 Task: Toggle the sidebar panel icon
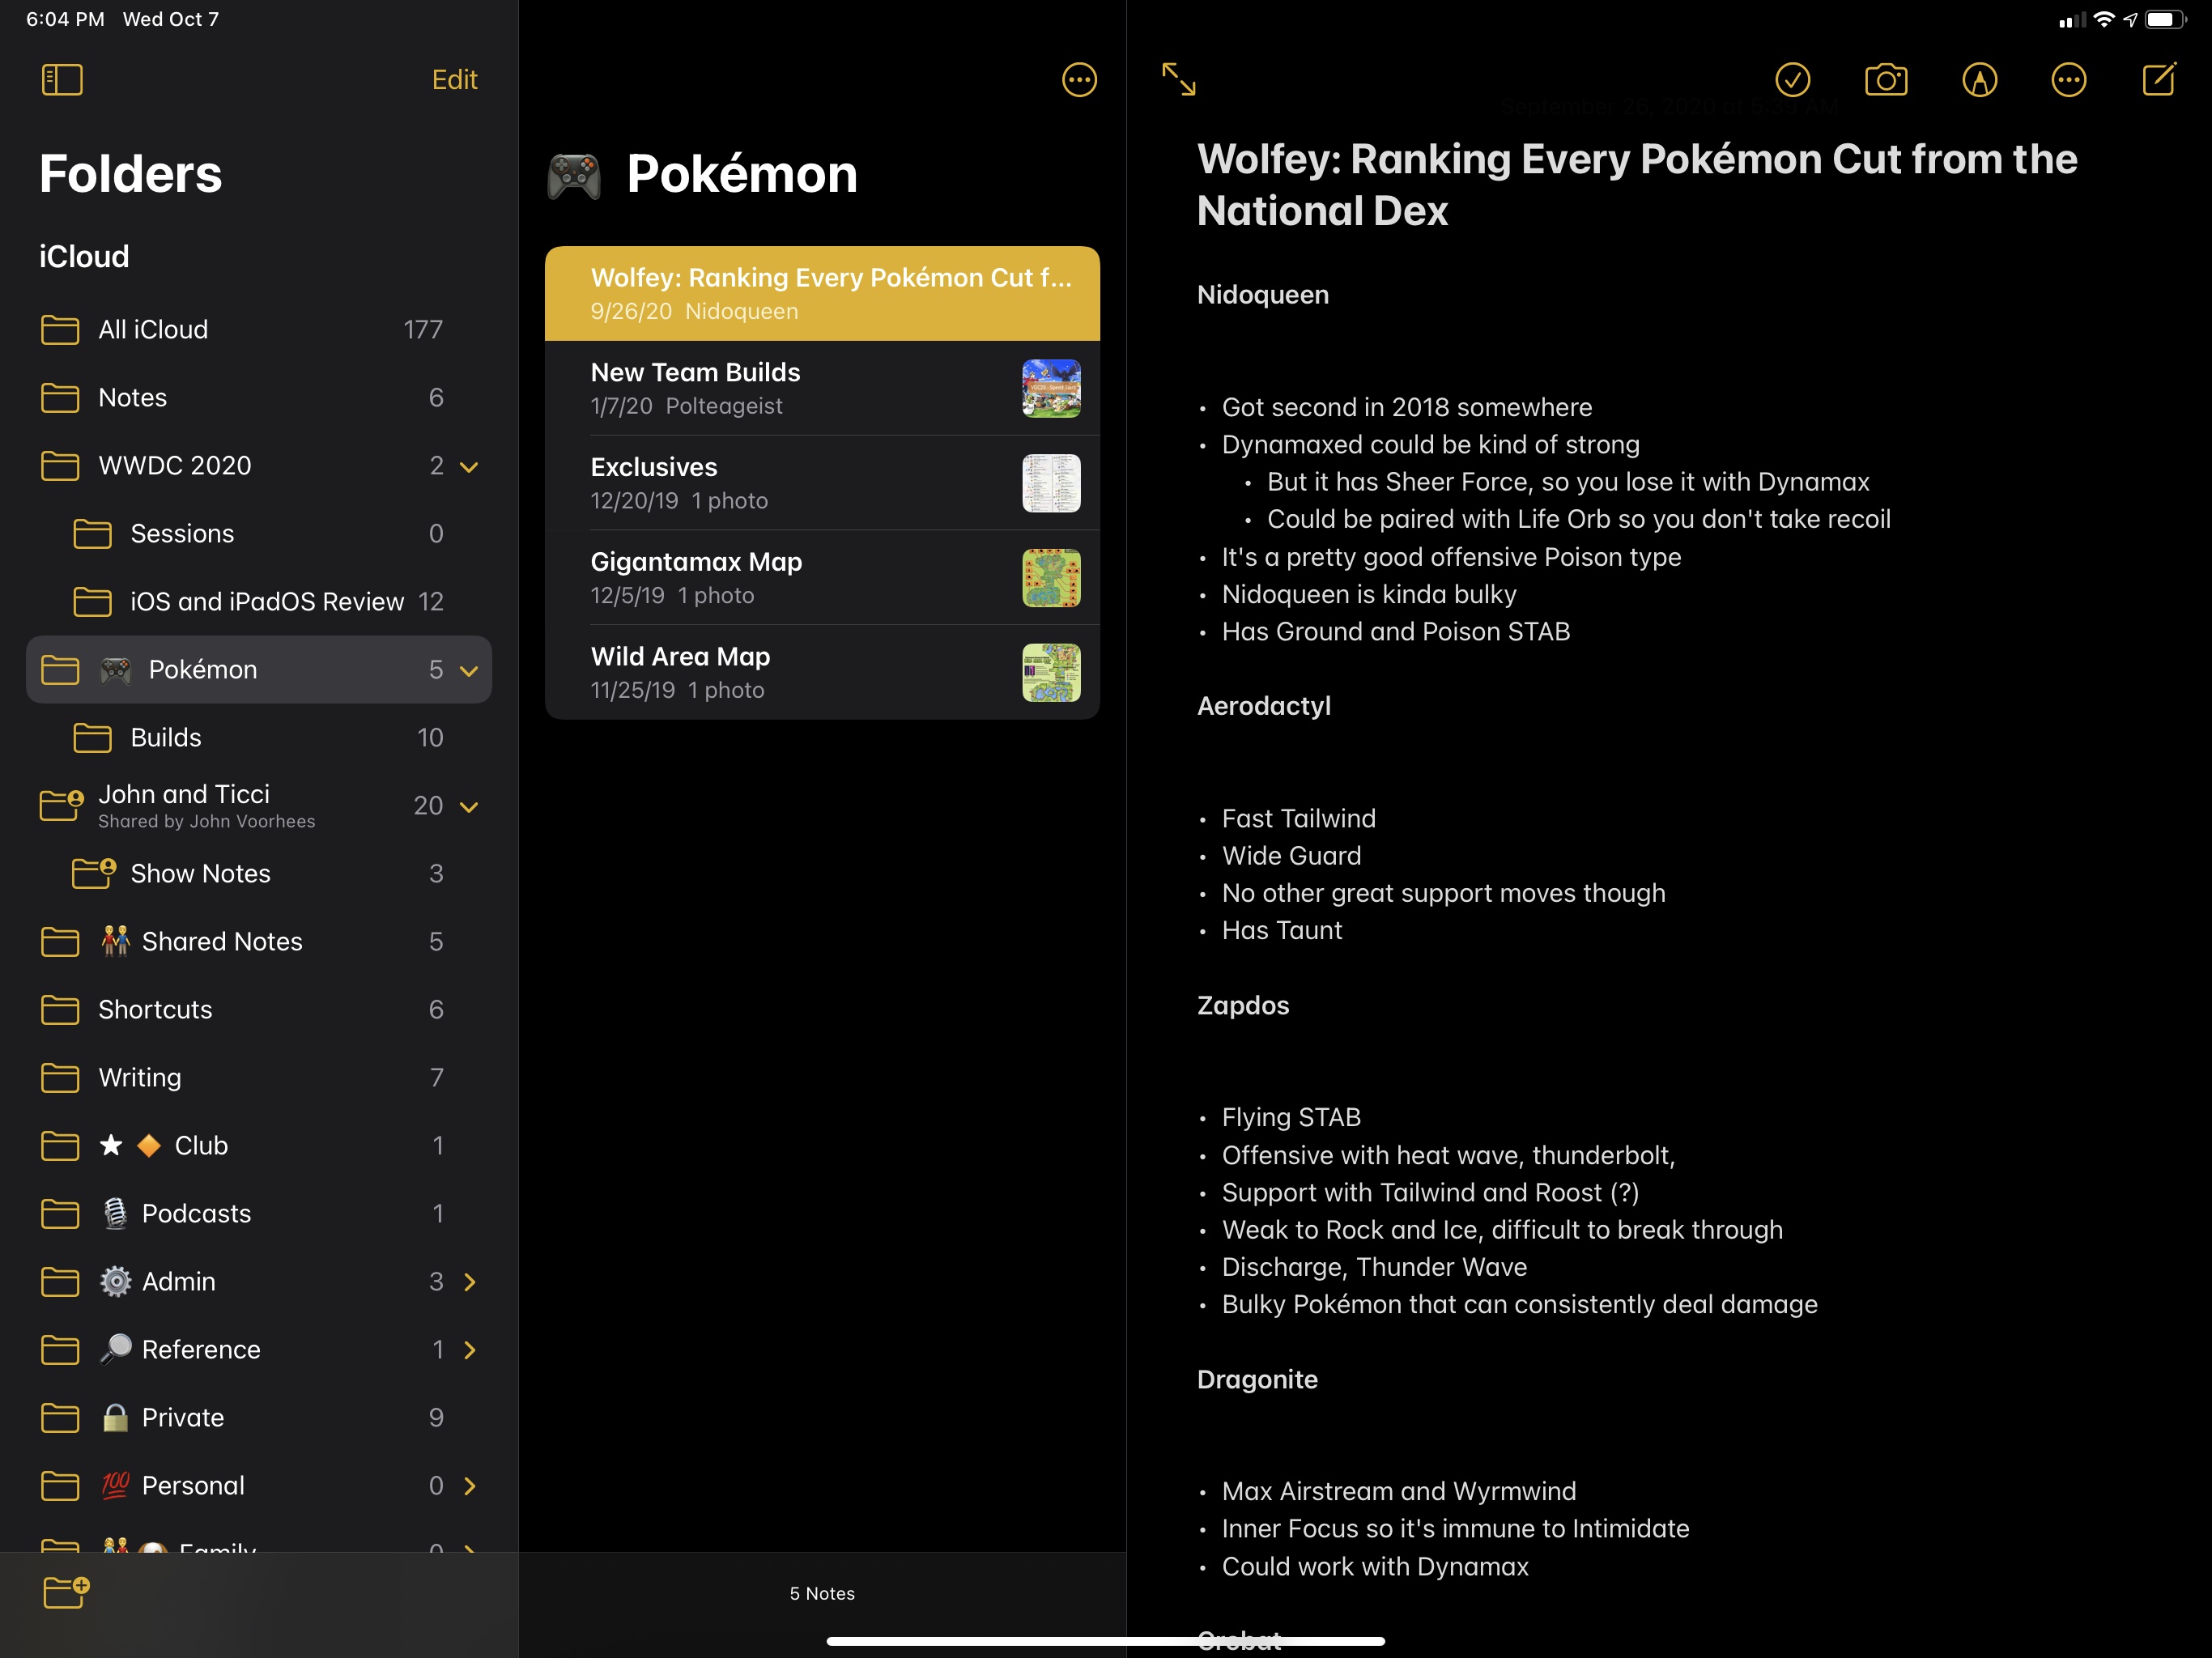coord(62,80)
